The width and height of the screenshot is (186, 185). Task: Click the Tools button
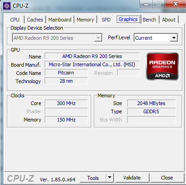tap(93, 178)
